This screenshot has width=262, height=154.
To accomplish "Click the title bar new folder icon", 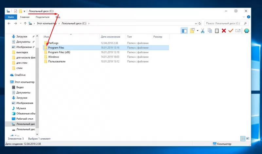I will click(20, 11).
